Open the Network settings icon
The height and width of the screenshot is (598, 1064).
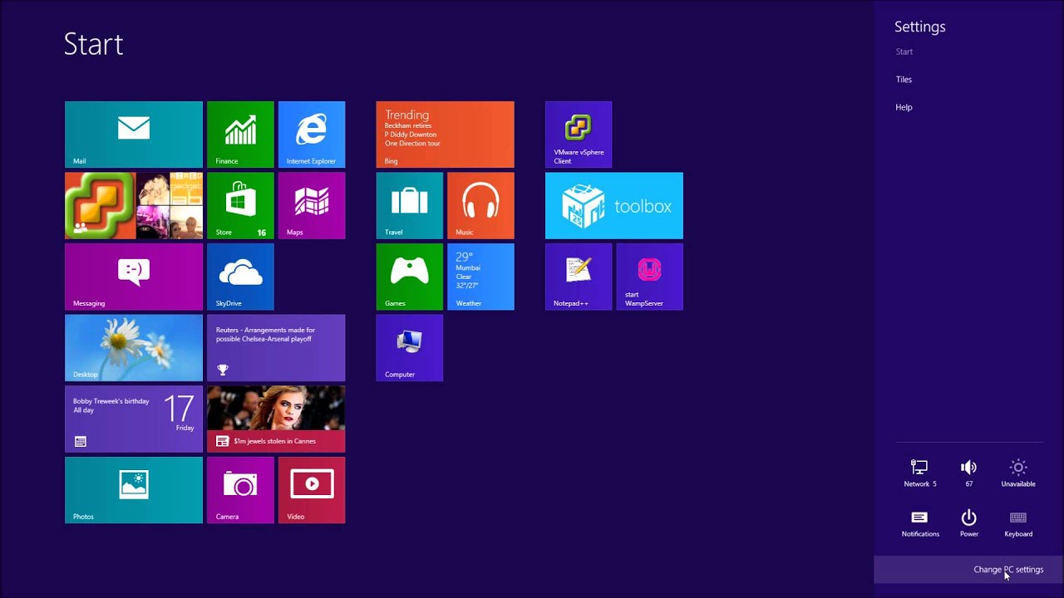pyautogui.click(x=919, y=473)
